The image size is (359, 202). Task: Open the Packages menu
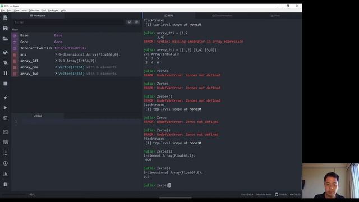(53, 10)
